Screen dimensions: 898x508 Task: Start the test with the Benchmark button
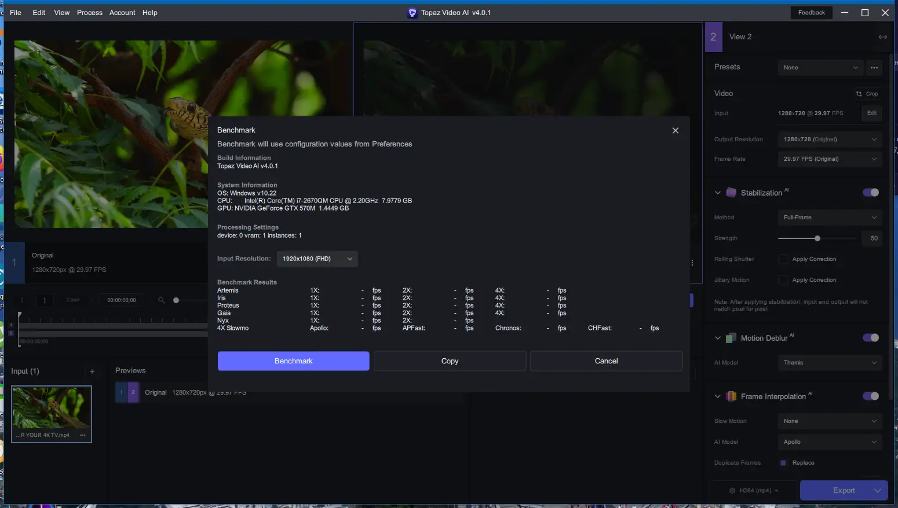click(294, 361)
